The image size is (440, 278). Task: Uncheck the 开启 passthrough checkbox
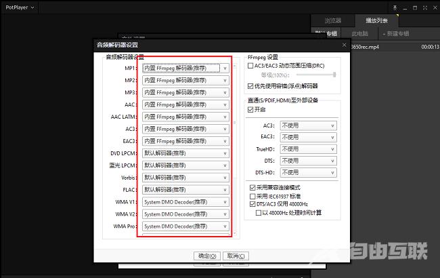click(x=252, y=109)
